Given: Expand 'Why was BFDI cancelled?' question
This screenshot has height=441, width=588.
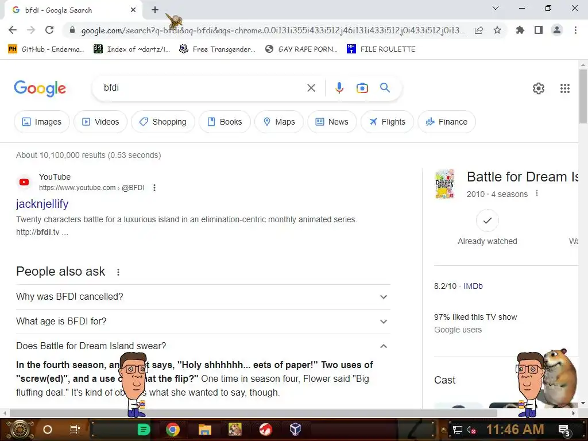Looking at the screenshot, I should pyautogui.click(x=203, y=297).
